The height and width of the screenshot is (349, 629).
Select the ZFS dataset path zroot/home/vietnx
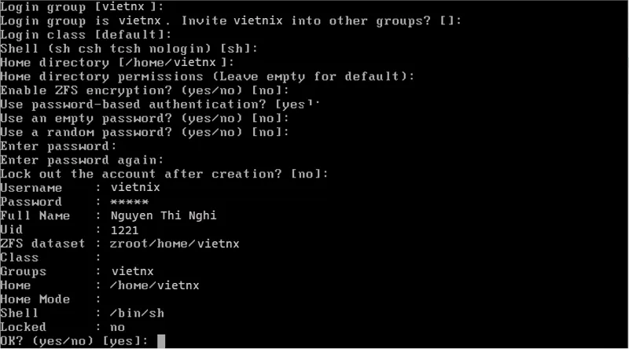175,244
